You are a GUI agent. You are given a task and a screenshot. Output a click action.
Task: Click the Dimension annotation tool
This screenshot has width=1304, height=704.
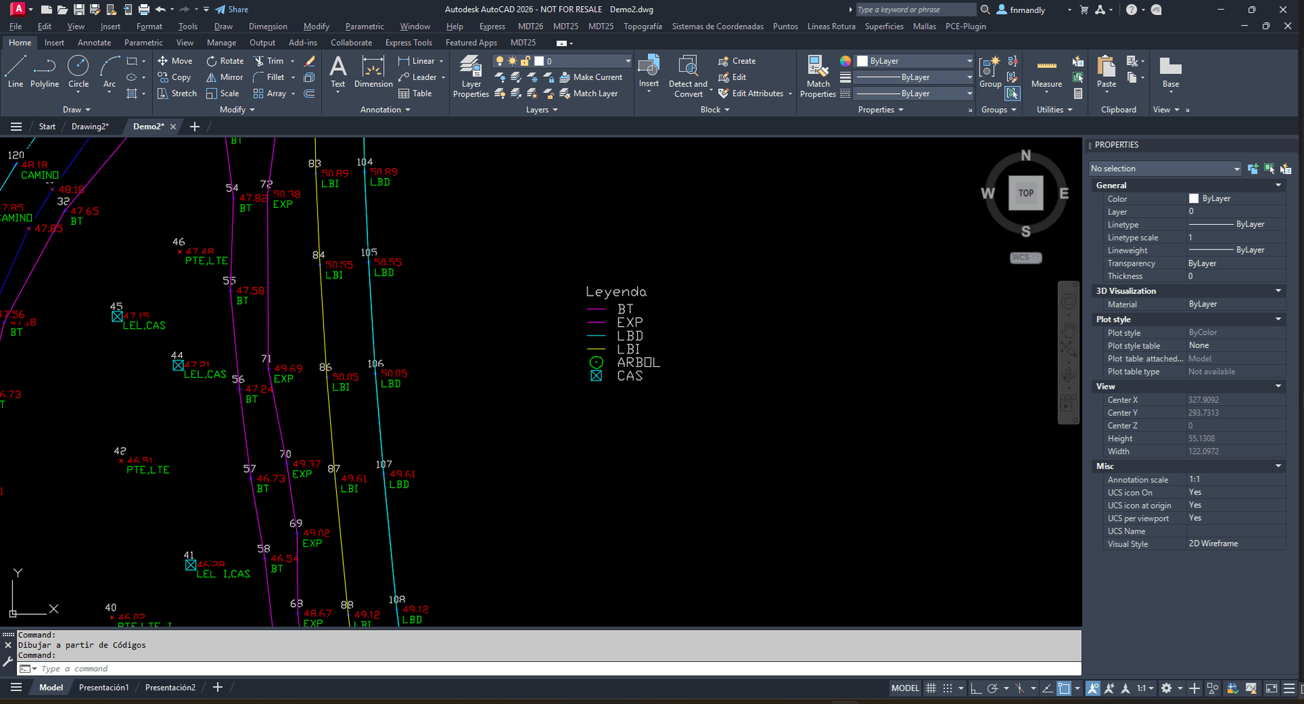pos(373,73)
